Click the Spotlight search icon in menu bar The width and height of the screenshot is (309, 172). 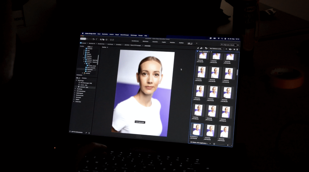(222, 39)
